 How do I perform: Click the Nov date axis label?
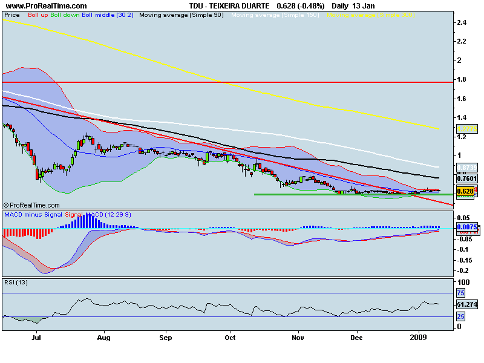pos(298,338)
